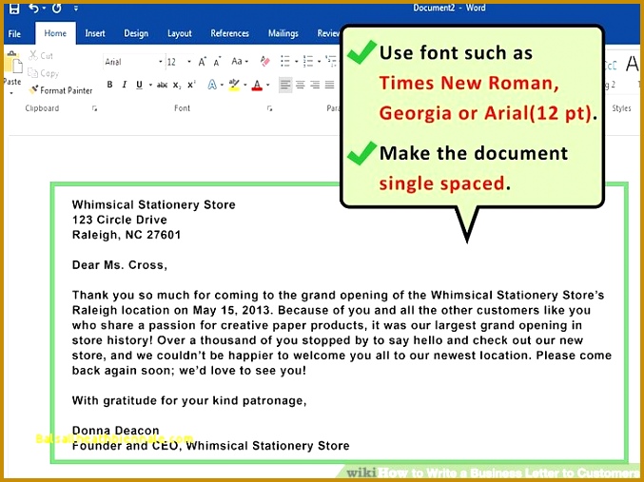This screenshot has width=644, height=482.
Task: Switch to the References tab
Action: point(229,33)
